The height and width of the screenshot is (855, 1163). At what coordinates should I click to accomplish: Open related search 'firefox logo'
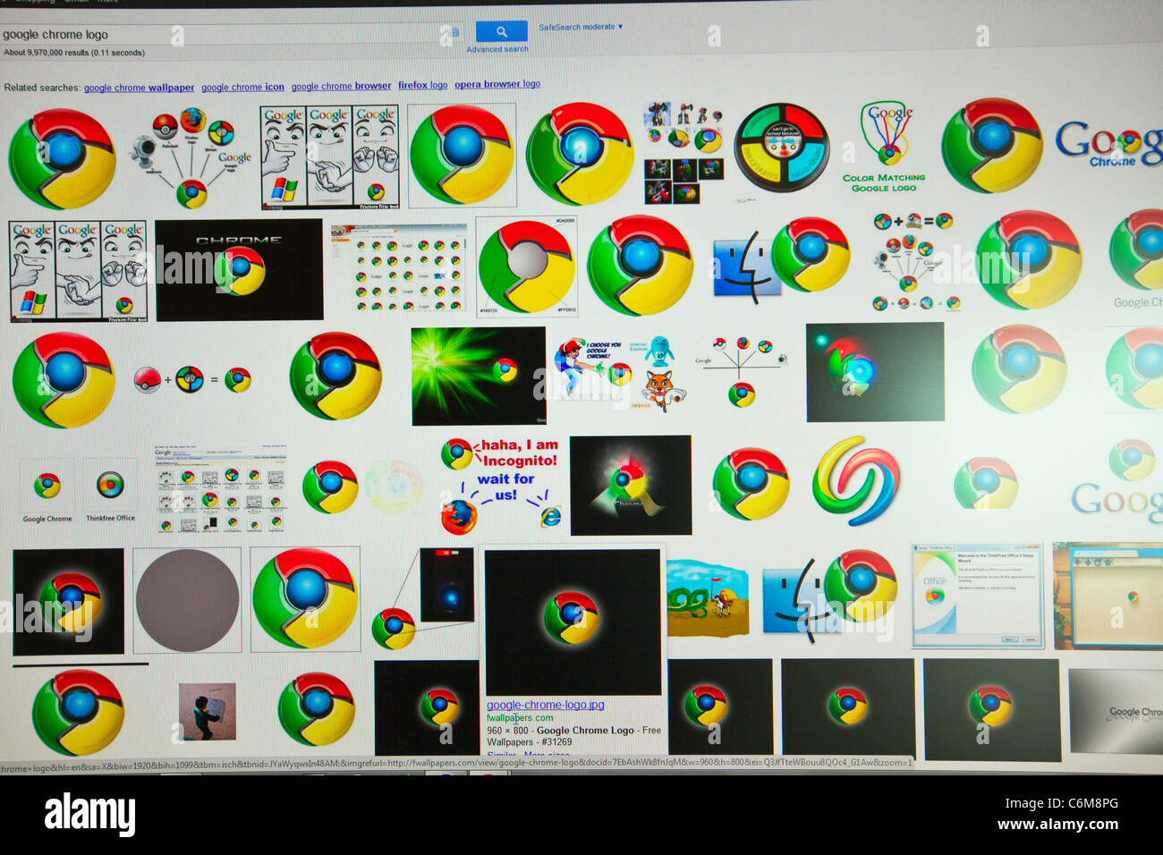[422, 85]
